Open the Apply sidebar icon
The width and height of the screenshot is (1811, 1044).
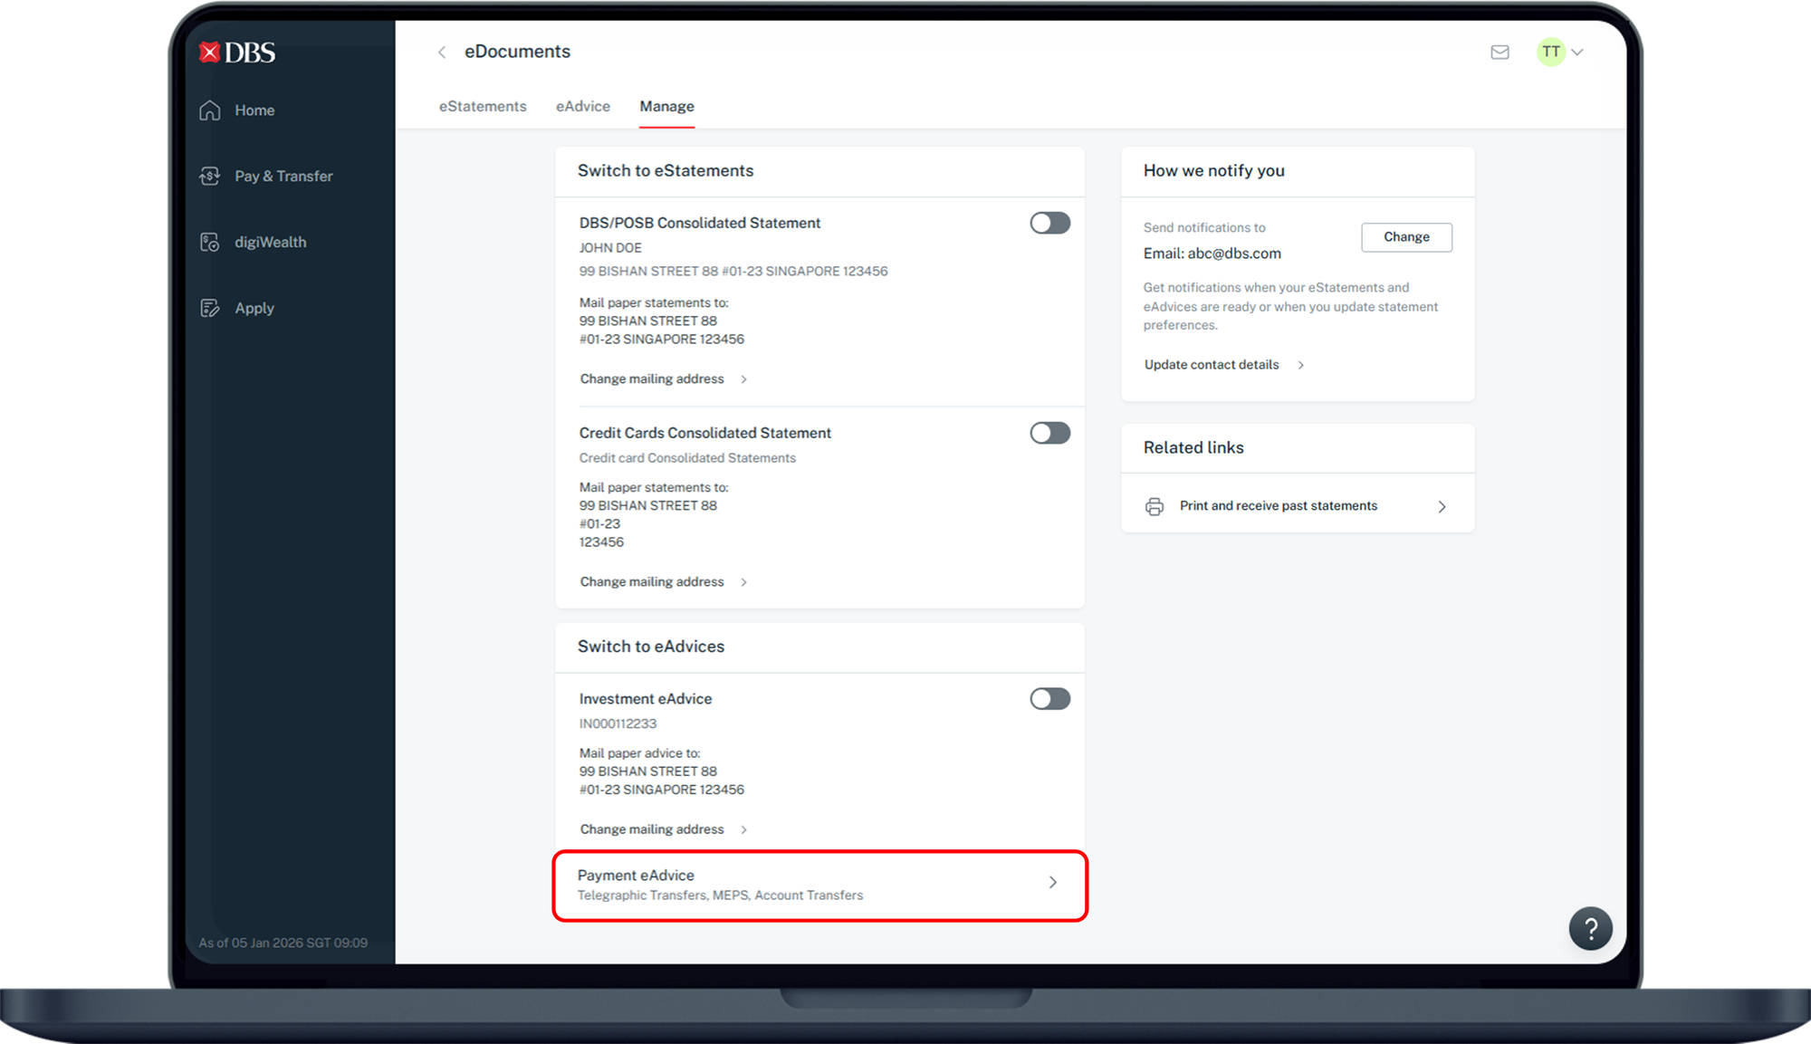(x=210, y=309)
